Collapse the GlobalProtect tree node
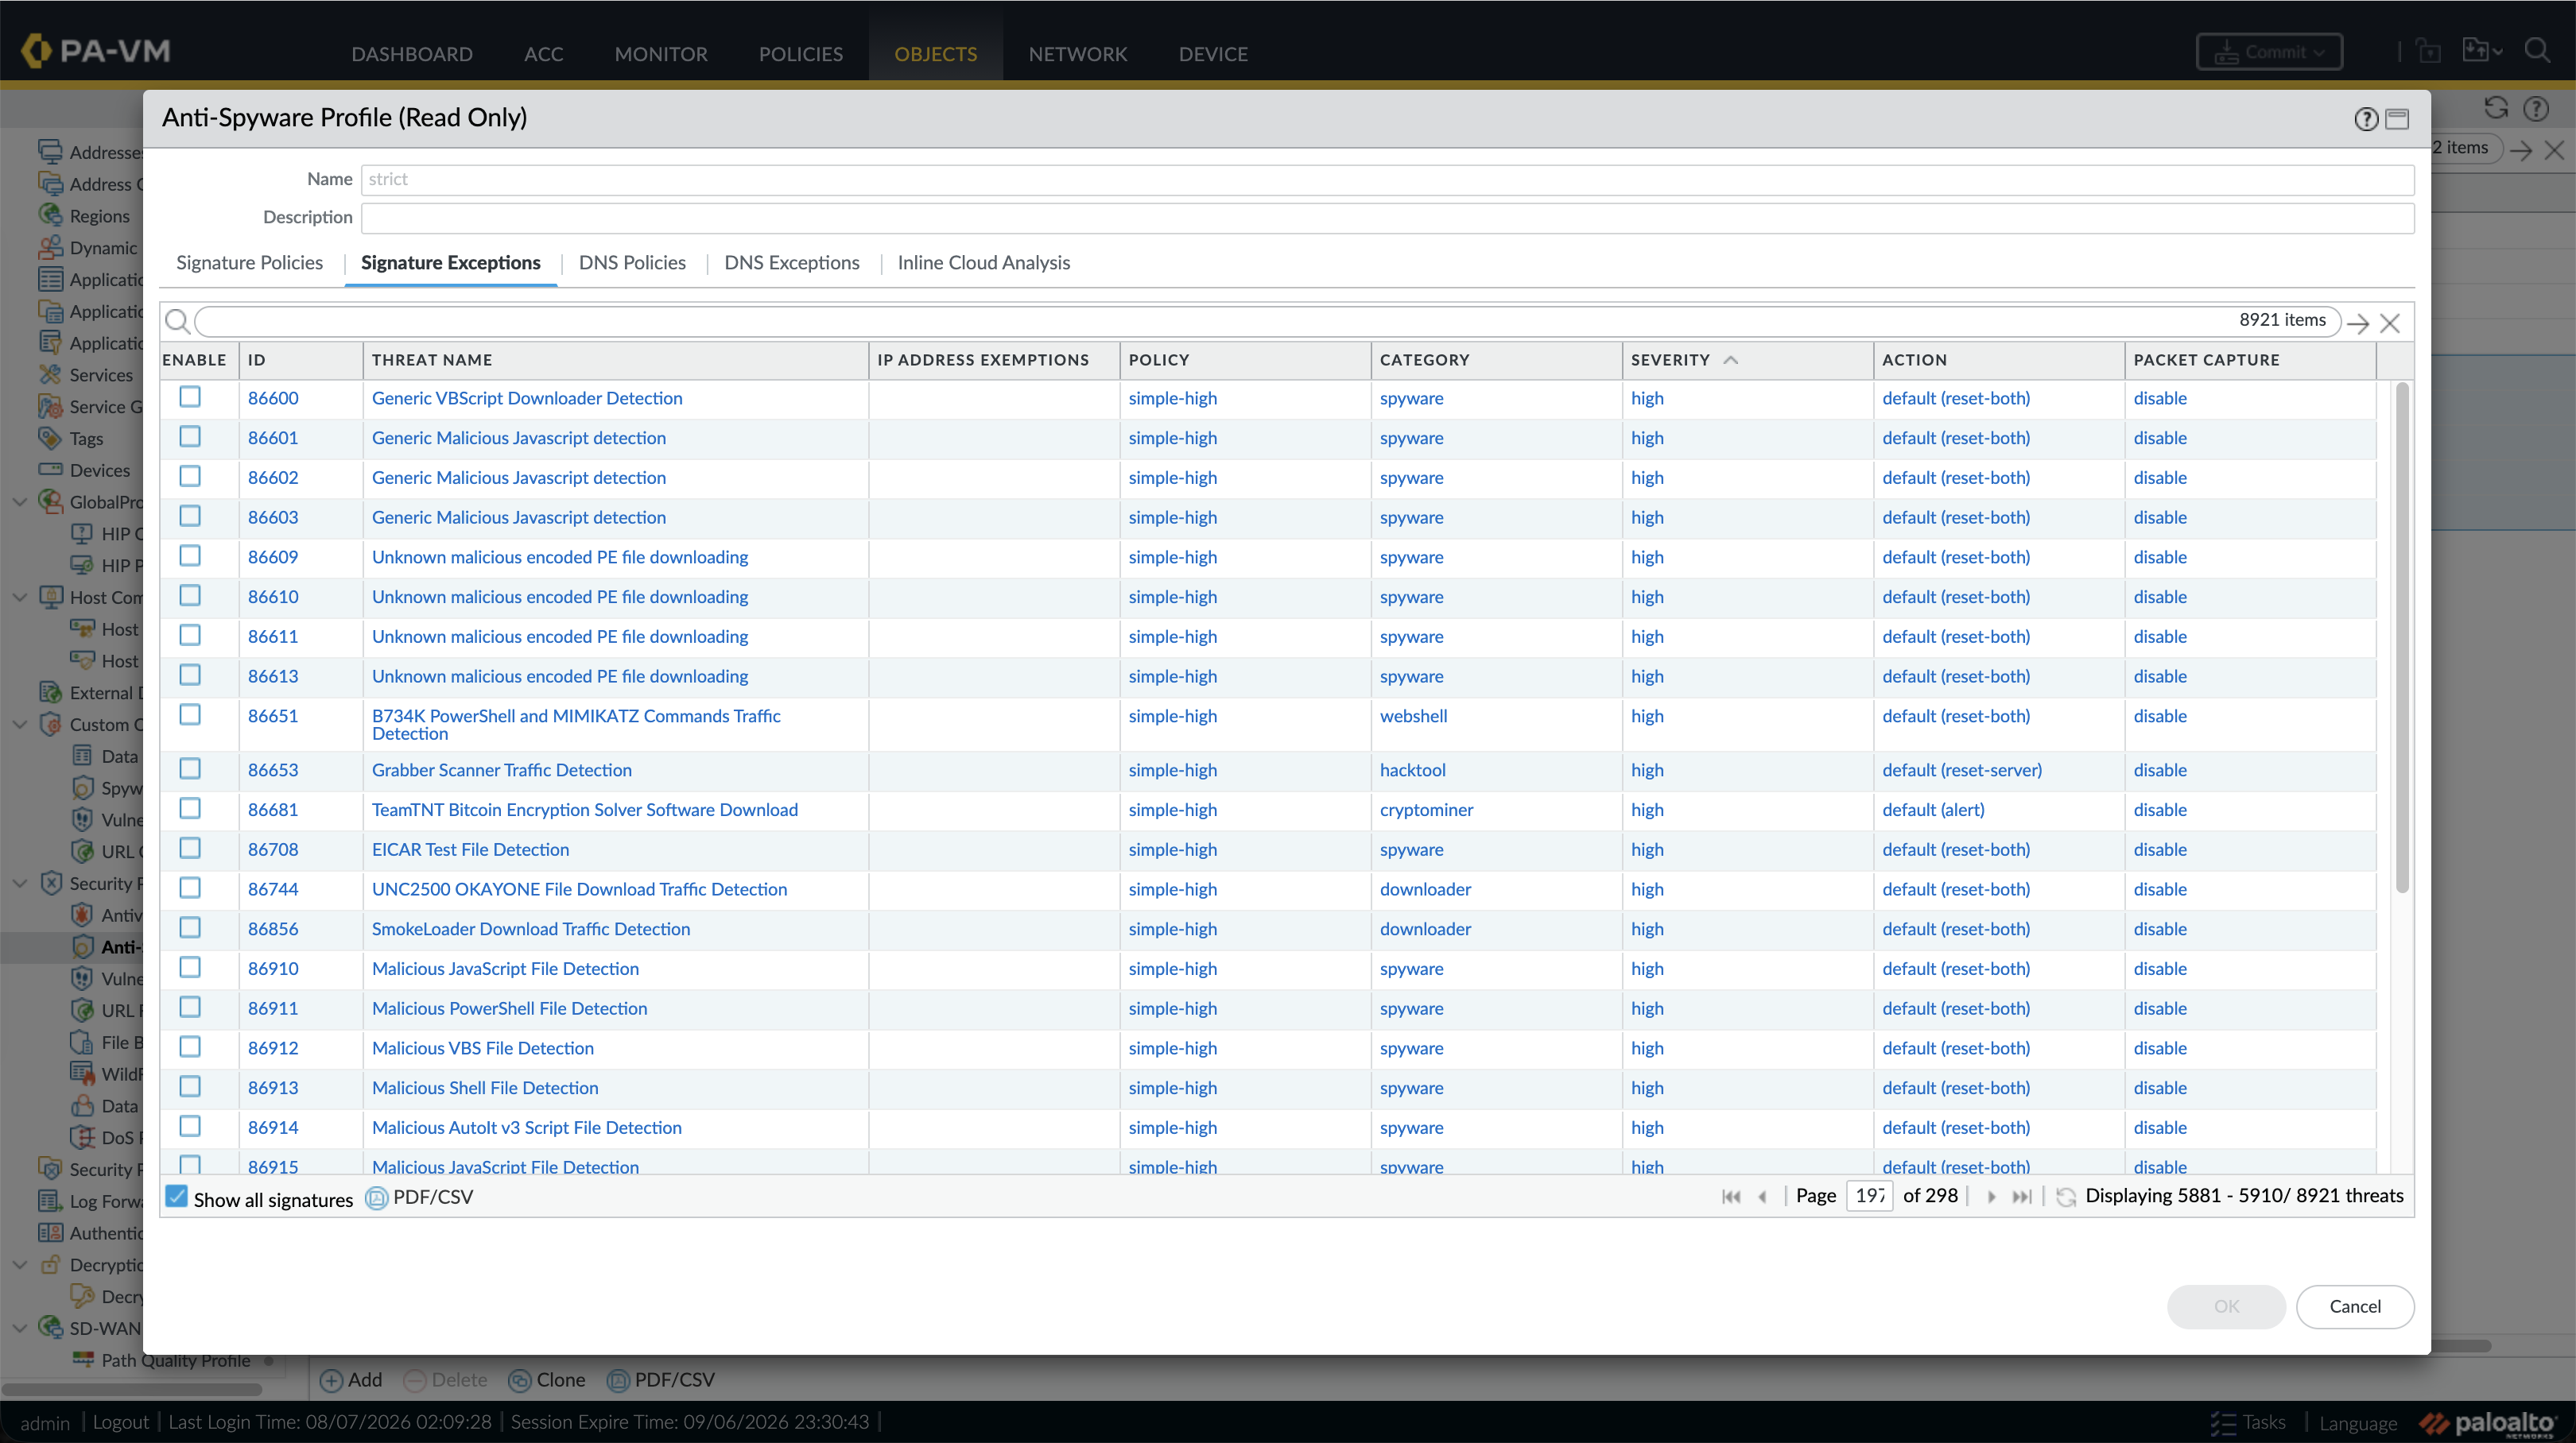The image size is (2576, 1443). tap(20, 501)
